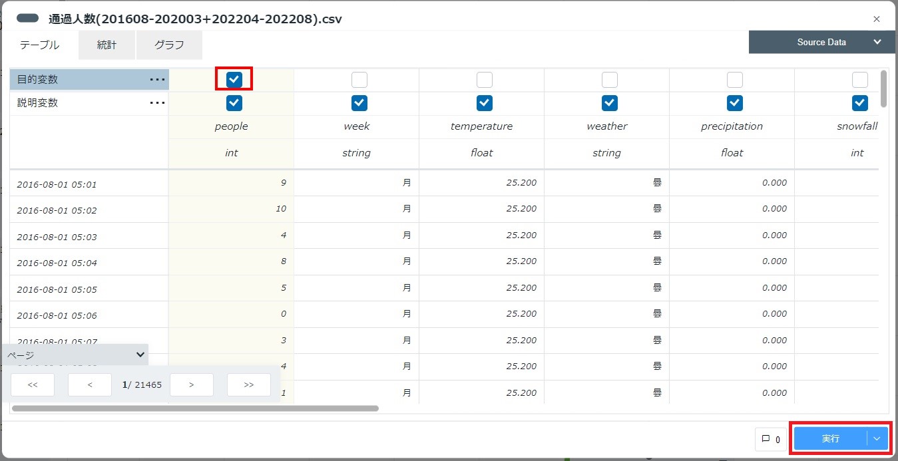The width and height of the screenshot is (898, 461).
Task: Click row label 2016-08-01 05:02
Action: [57, 210]
